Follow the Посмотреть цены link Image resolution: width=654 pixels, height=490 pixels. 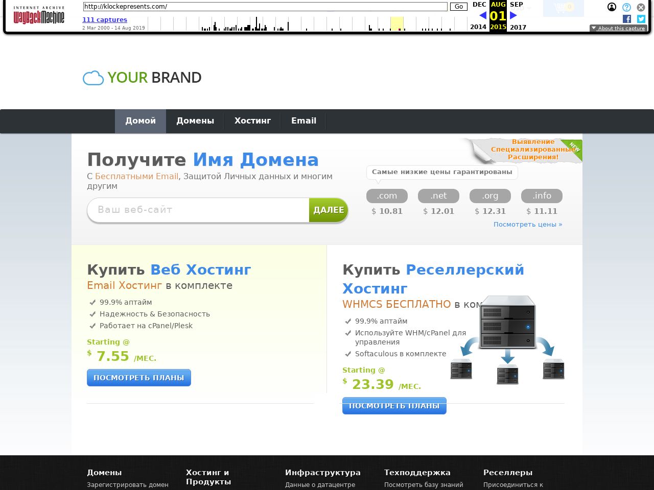pos(527,225)
